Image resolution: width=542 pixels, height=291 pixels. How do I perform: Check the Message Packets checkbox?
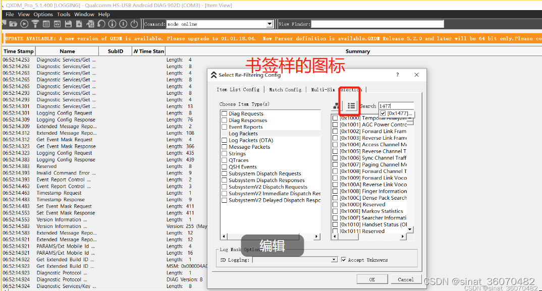(225, 147)
